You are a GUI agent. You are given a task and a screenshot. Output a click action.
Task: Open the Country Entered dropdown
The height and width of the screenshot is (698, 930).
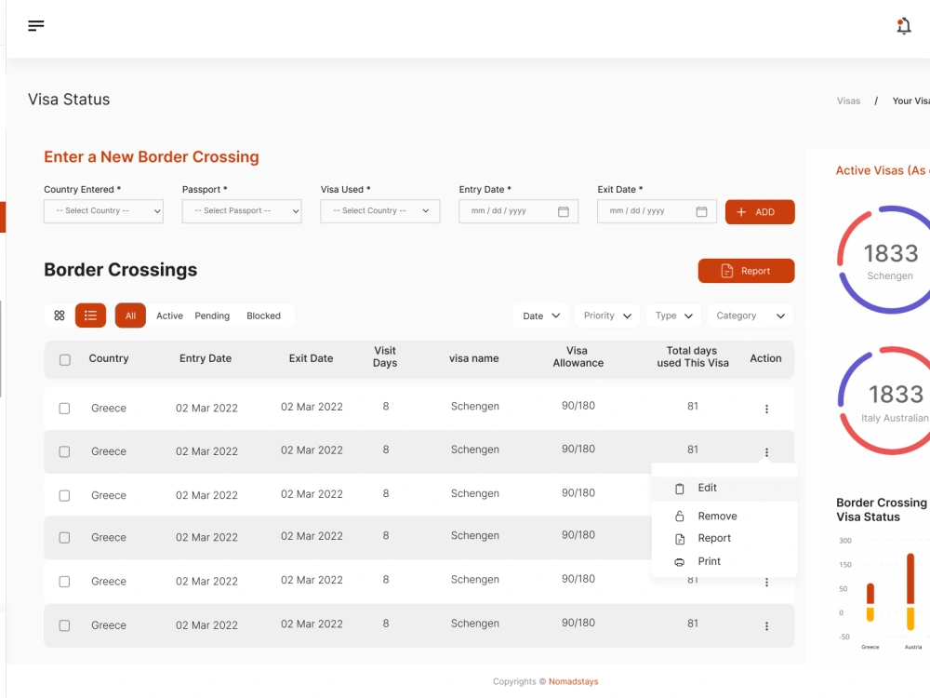coord(103,211)
